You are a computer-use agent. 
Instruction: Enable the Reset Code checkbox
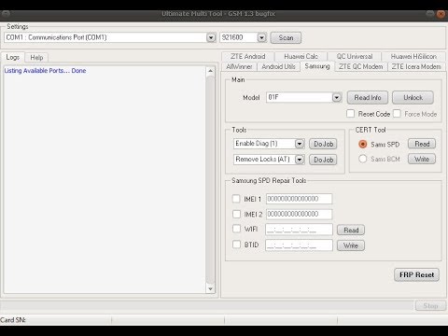click(x=351, y=114)
